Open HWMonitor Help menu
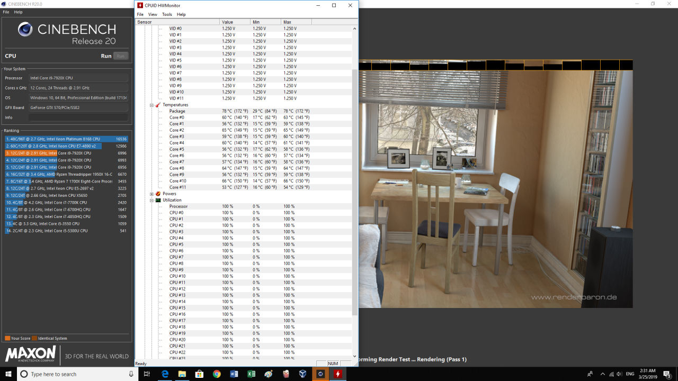This screenshot has height=381, width=678. (x=181, y=14)
